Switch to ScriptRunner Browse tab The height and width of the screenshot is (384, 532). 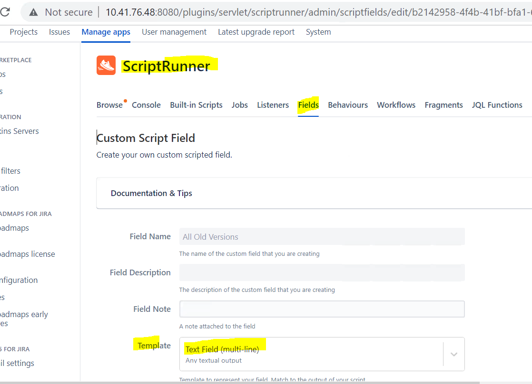109,105
